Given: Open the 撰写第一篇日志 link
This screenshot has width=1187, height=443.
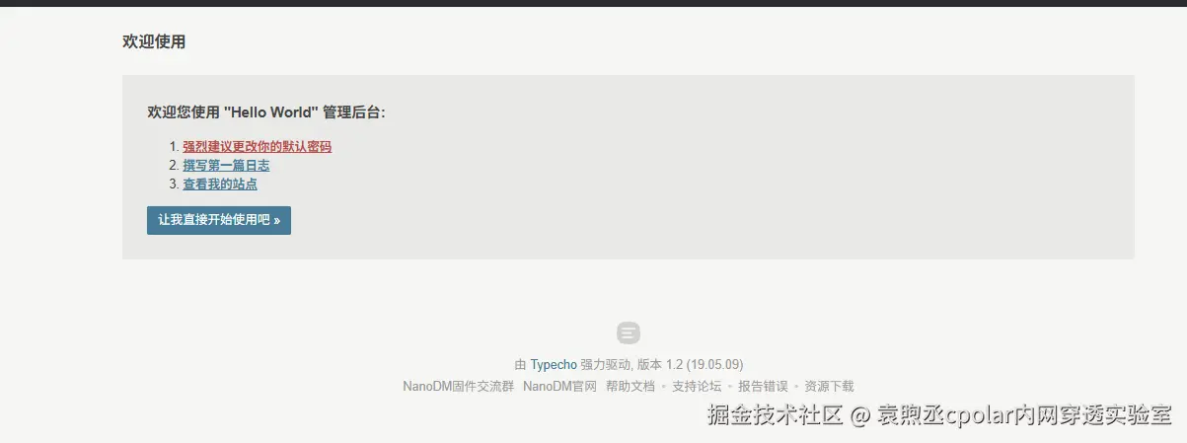Looking at the screenshot, I should point(226,165).
